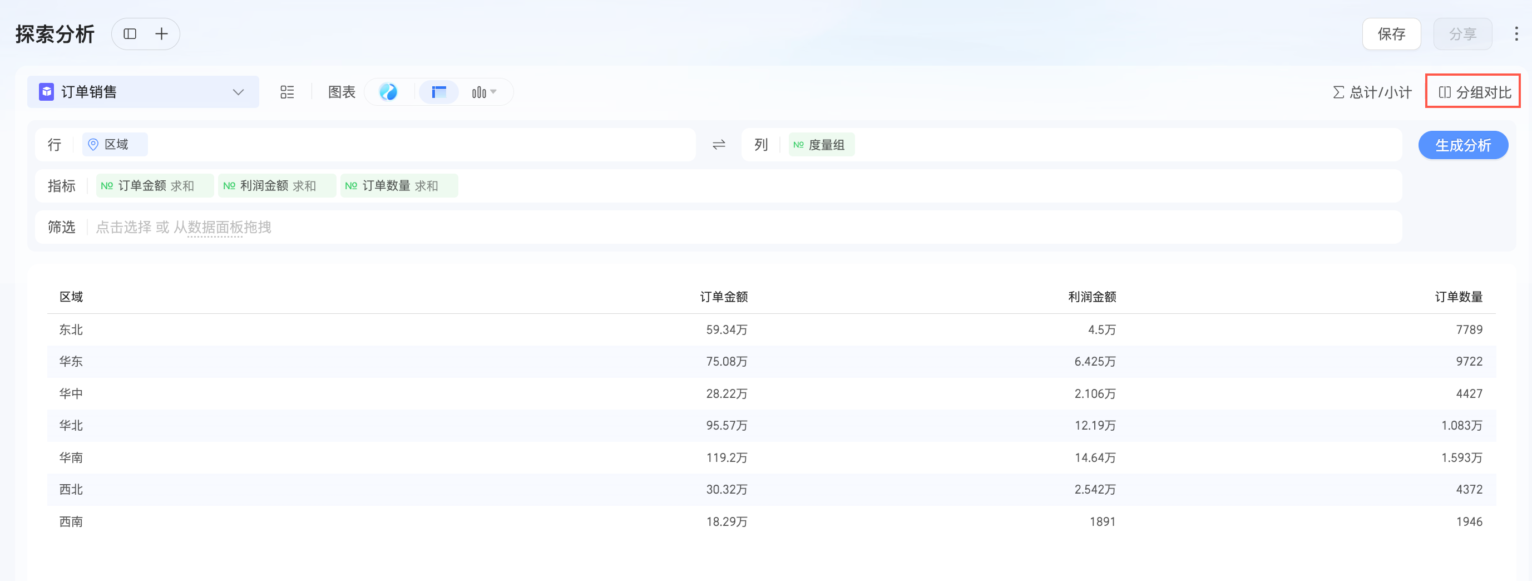Swap rows and columns
The image size is (1532, 581).
point(719,145)
